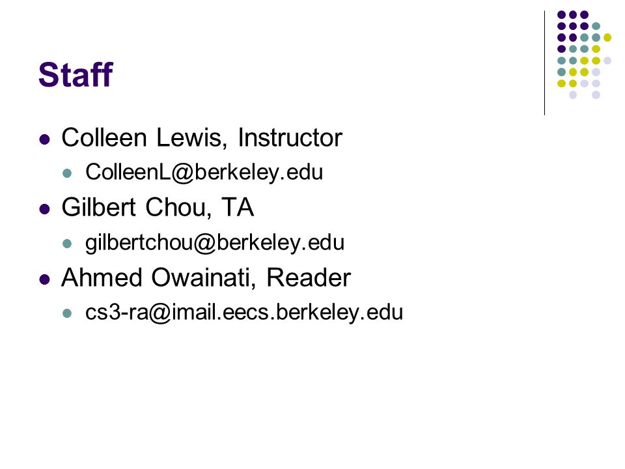Open the ColleenL@berkeley.edu email address

pos(204,172)
